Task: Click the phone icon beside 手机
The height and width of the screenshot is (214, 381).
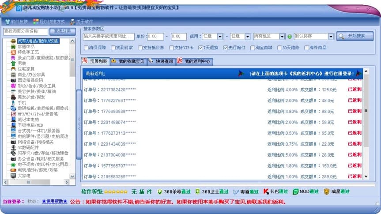Action: [x=13, y=103]
